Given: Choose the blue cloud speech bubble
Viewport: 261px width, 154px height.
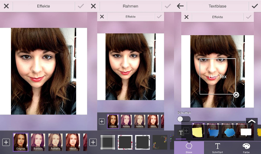Looking at the screenshot, I should (229, 132).
